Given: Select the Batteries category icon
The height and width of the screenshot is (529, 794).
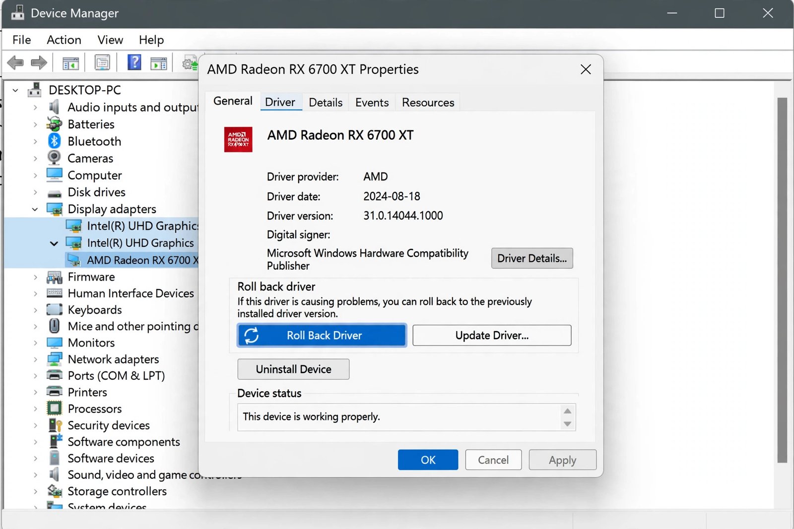Looking at the screenshot, I should [x=54, y=124].
